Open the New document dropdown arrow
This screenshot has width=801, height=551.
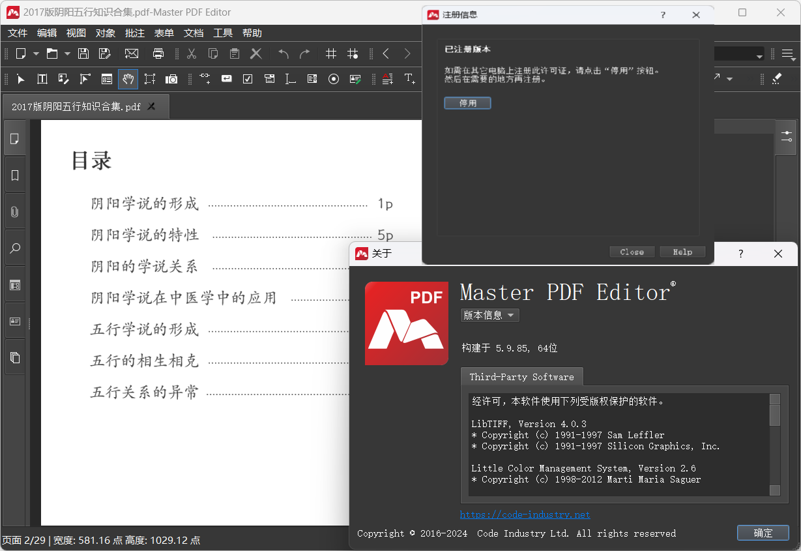click(x=36, y=53)
